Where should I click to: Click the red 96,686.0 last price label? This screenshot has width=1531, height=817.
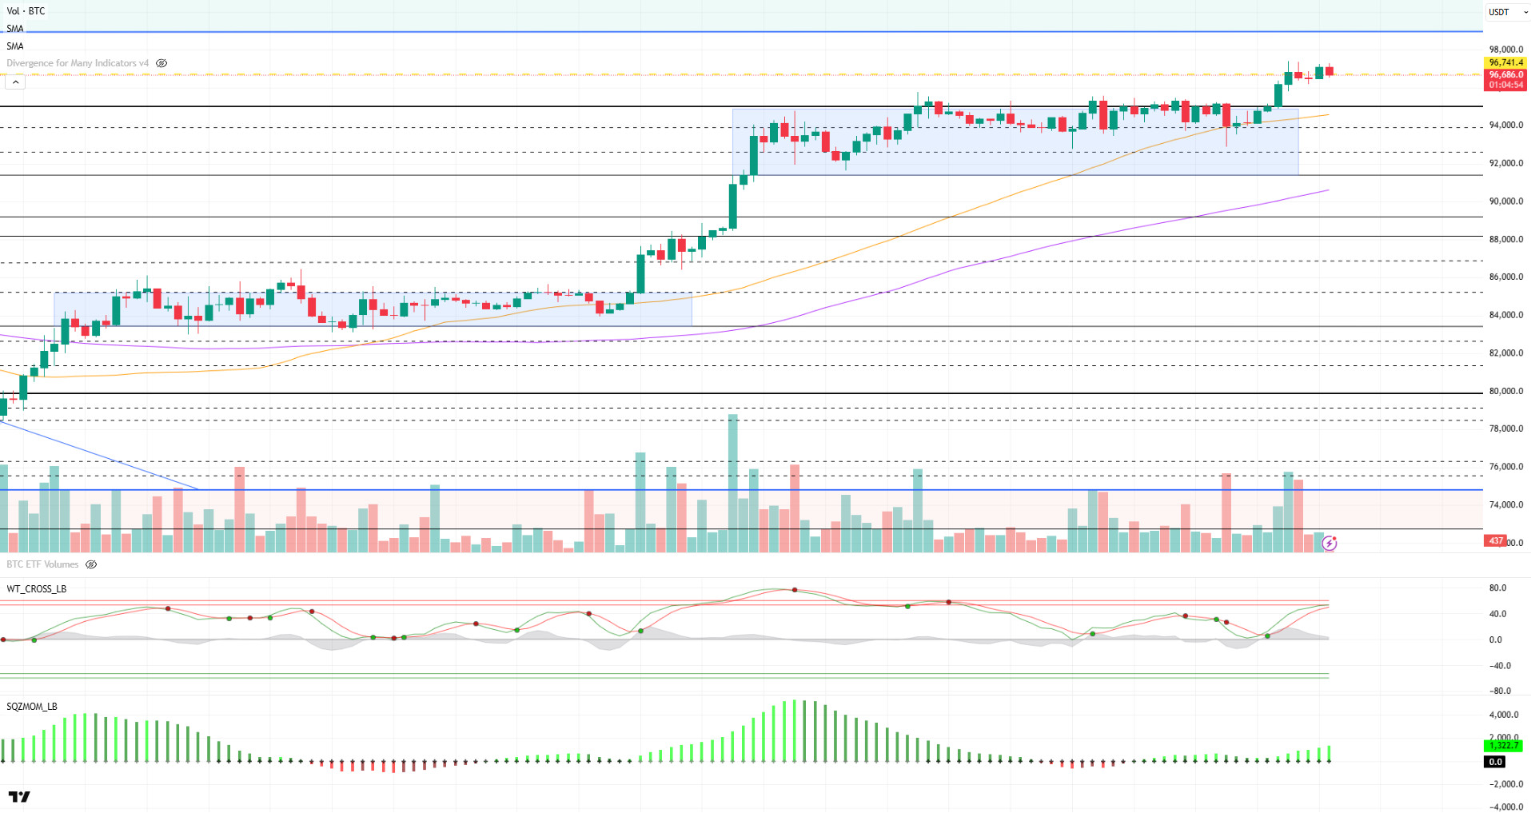1505,74
